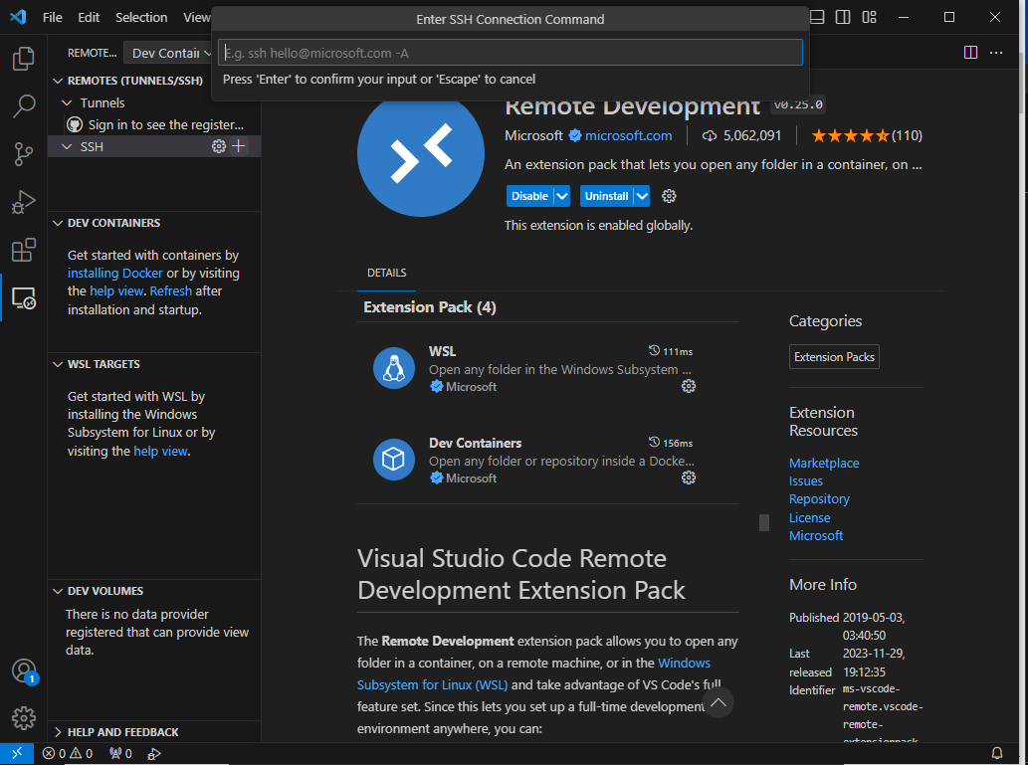This screenshot has width=1028, height=765.
Task: Open the Dev Containers remote dropdown
Action: pos(167,53)
